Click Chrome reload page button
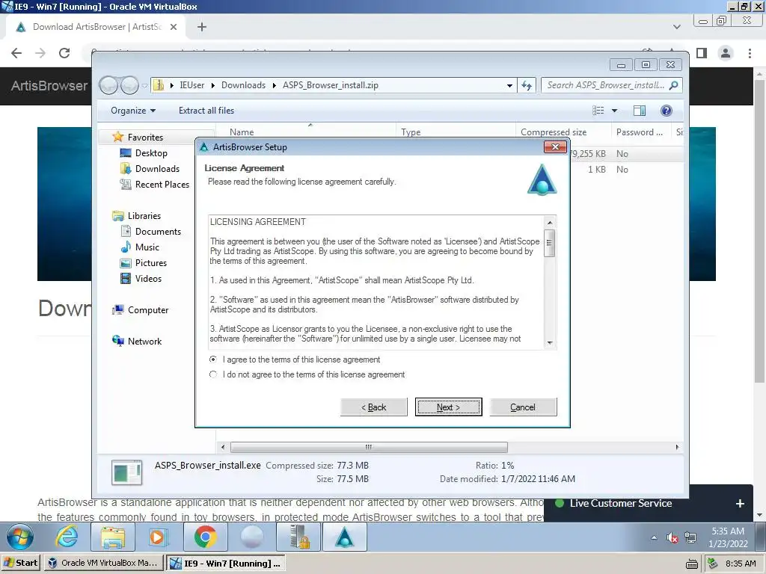This screenshot has height=574, width=766. tap(64, 53)
